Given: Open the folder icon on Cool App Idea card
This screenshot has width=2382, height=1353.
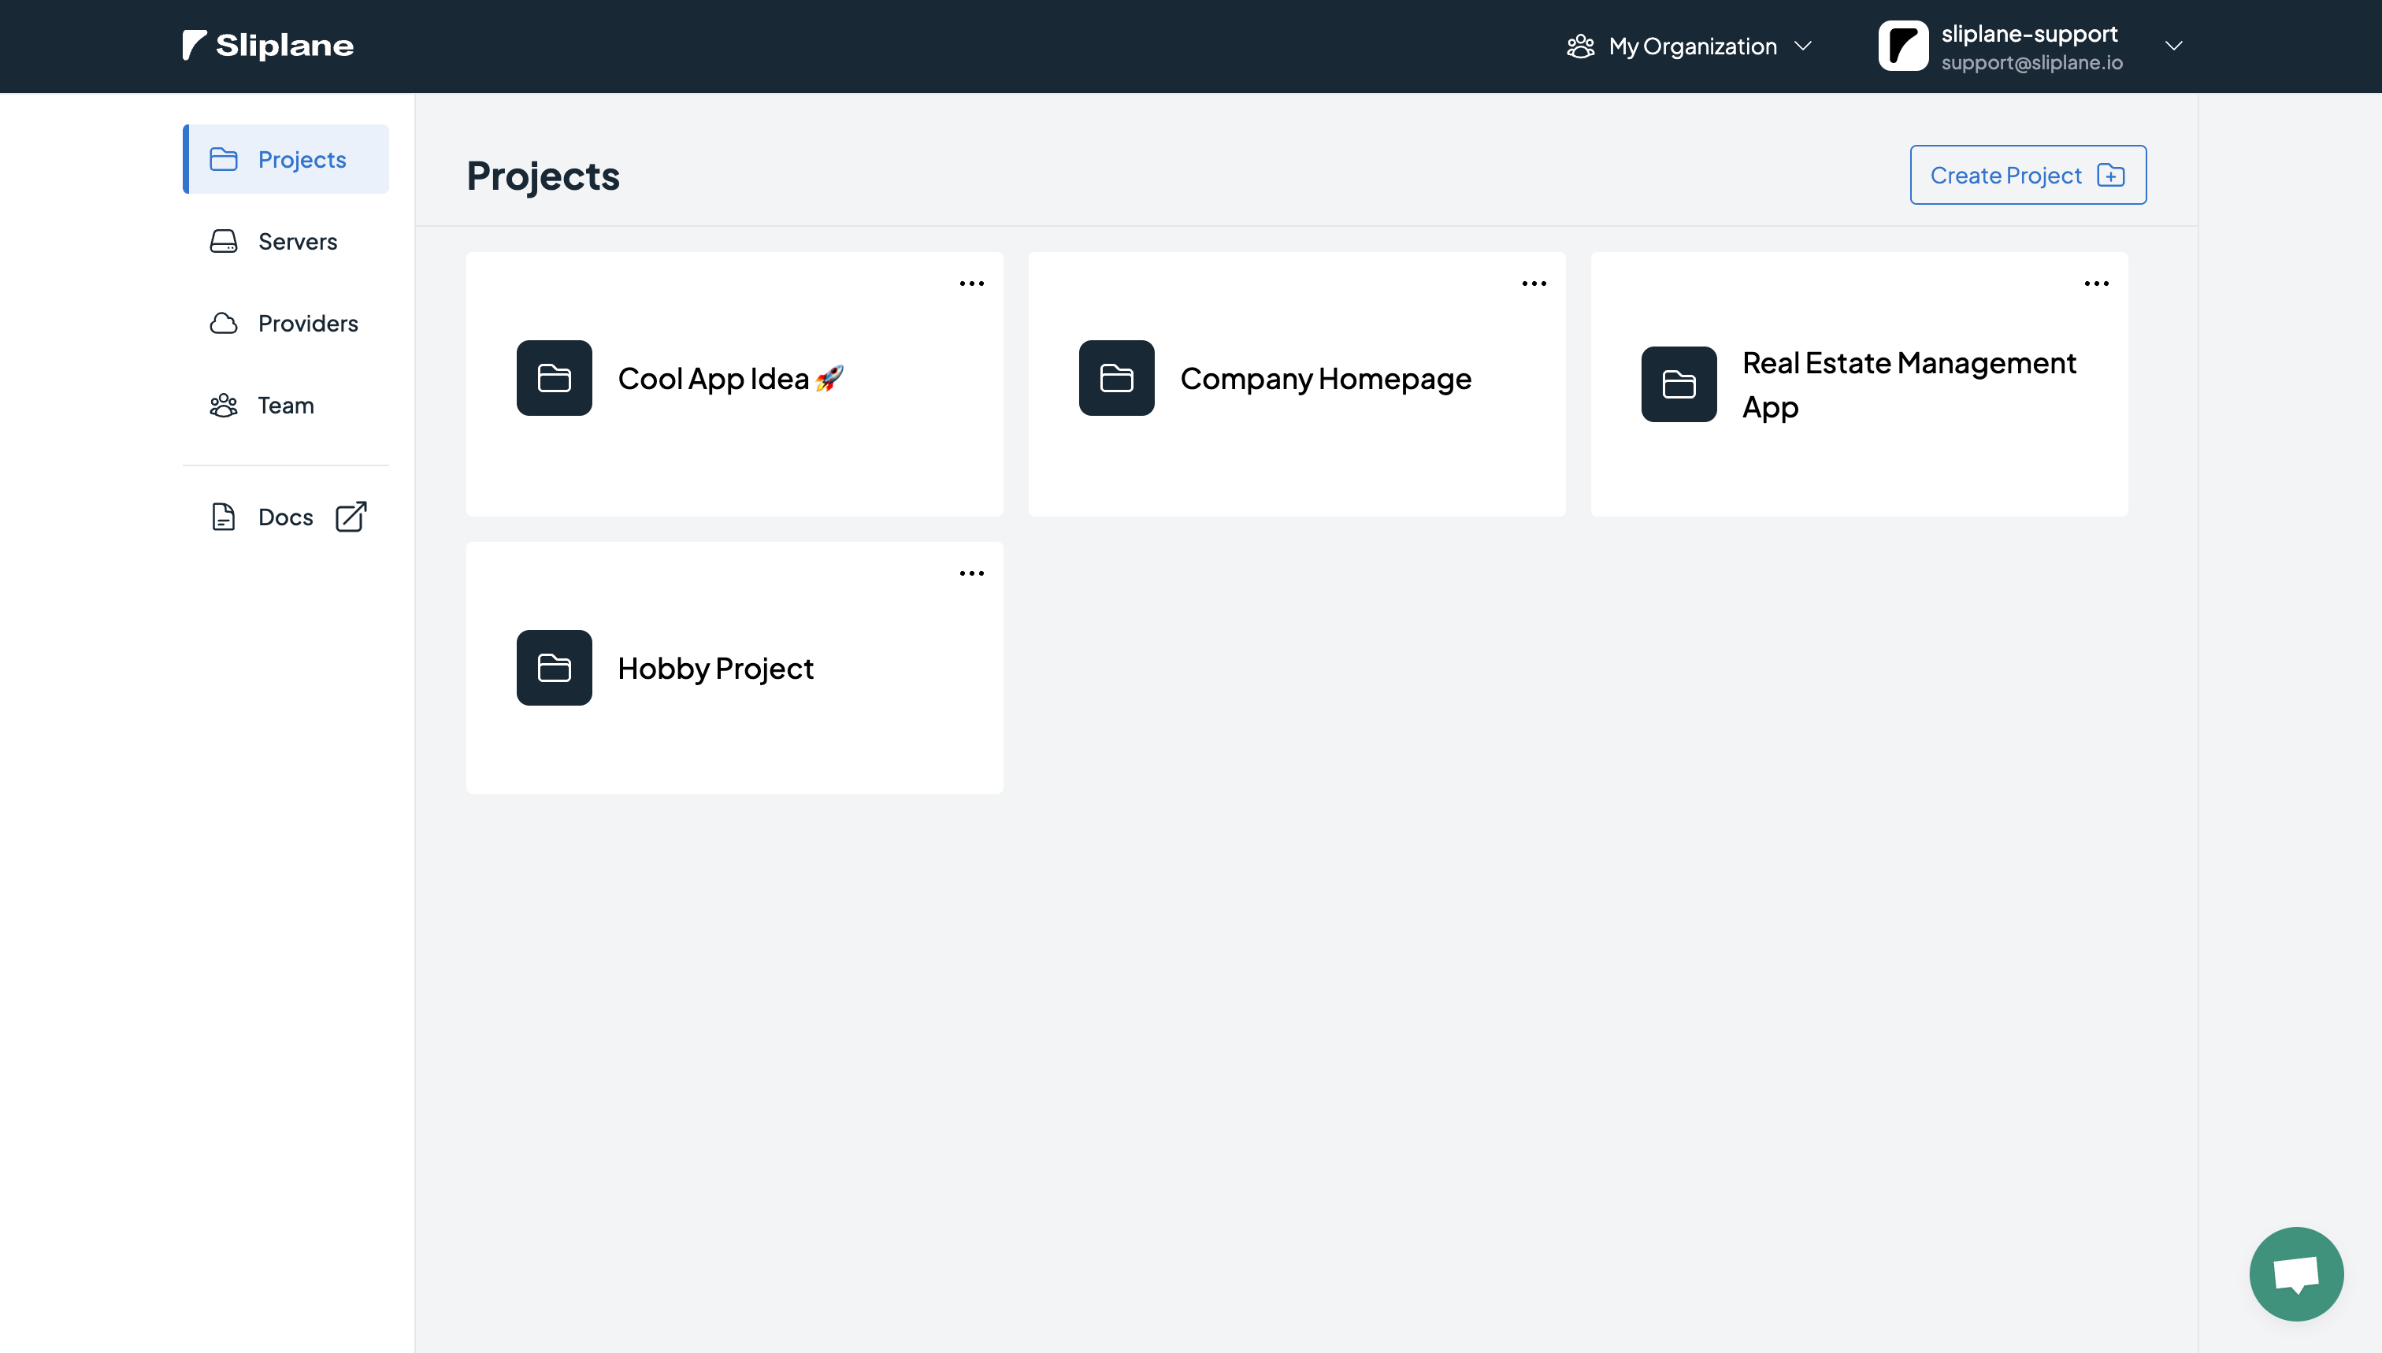Looking at the screenshot, I should pos(554,377).
